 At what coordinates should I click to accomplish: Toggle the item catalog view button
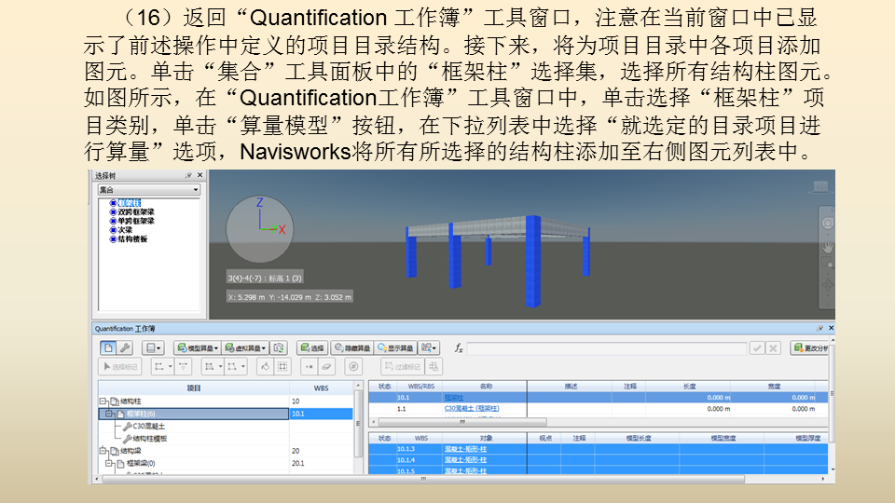point(108,347)
